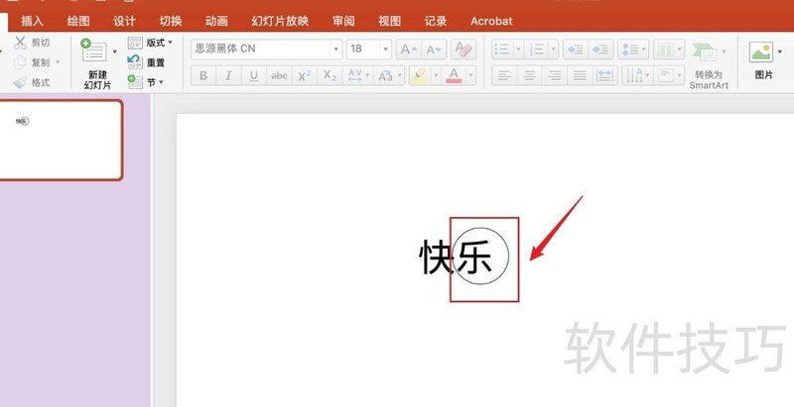
Task: Open the 插入 ribbon tab
Action: tap(33, 21)
